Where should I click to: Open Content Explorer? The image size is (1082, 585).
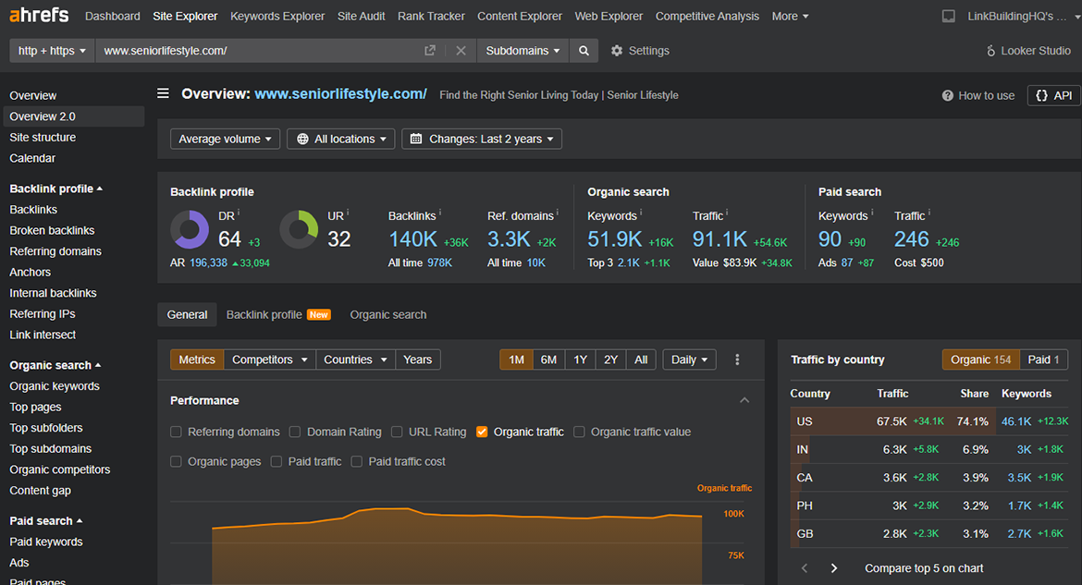520,16
